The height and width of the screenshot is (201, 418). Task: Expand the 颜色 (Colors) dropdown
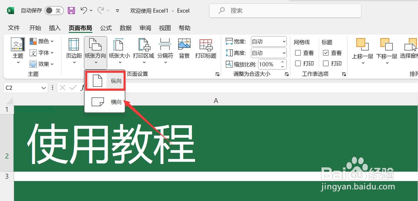(x=52, y=41)
